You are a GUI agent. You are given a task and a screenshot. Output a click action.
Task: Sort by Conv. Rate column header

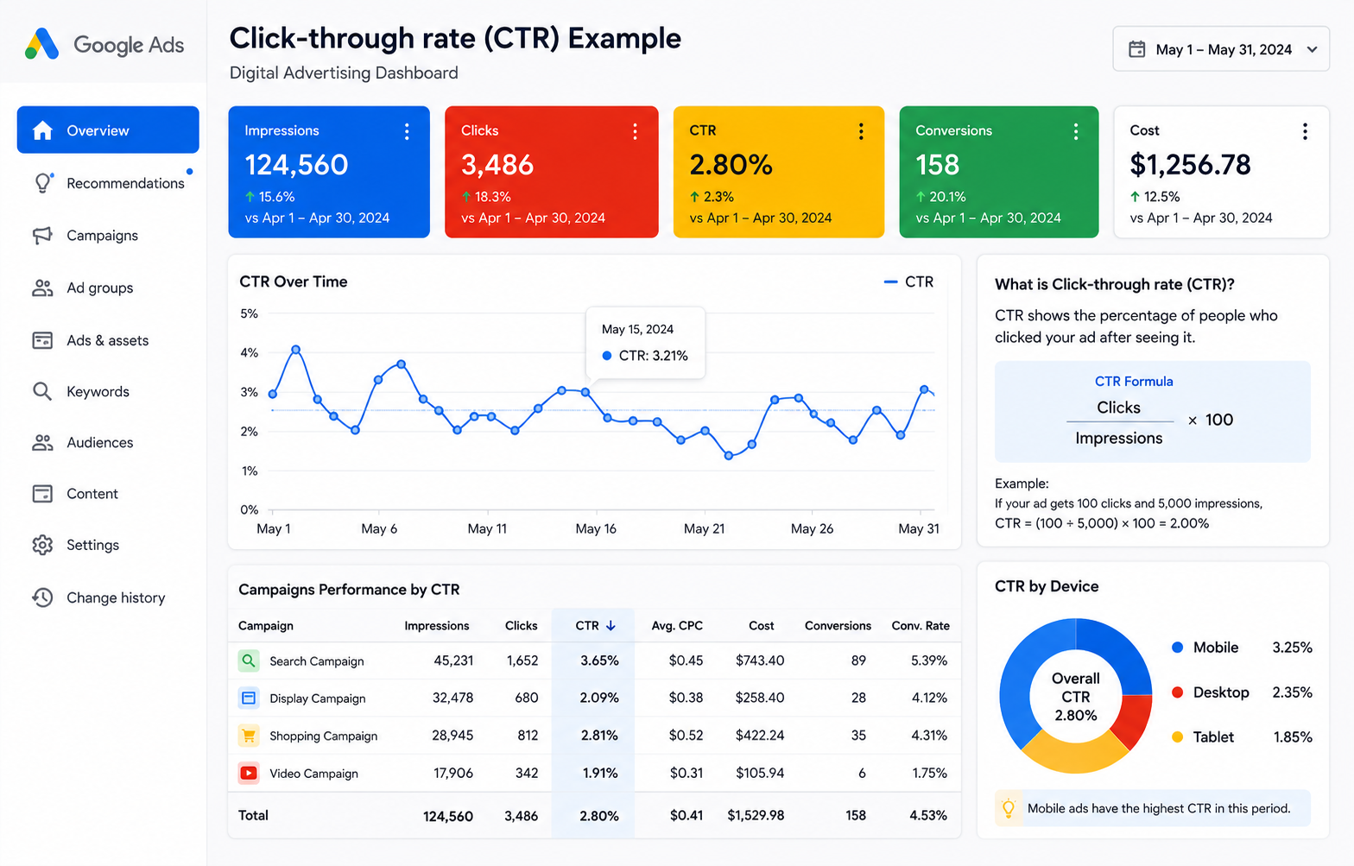click(x=921, y=626)
